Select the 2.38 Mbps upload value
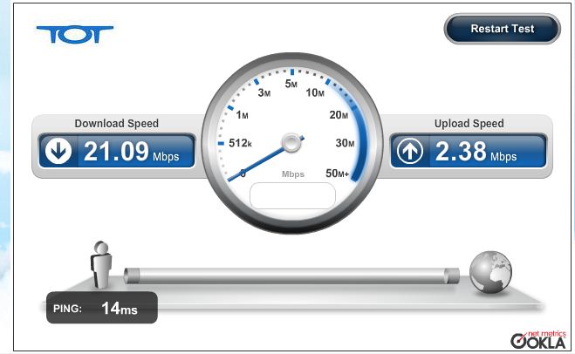Viewport: 575px width, 354px height. tap(476, 152)
